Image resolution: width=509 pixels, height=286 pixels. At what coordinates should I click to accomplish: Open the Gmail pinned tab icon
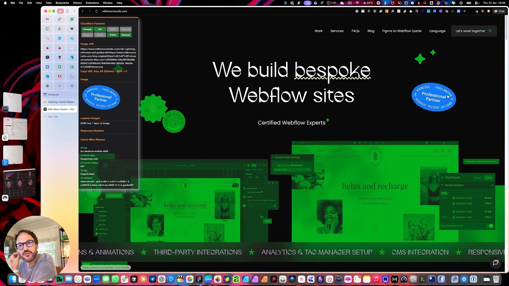coord(47,19)
